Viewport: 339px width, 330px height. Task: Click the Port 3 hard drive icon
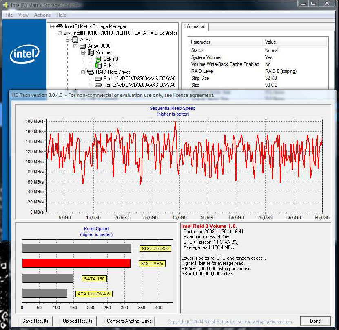98,85
